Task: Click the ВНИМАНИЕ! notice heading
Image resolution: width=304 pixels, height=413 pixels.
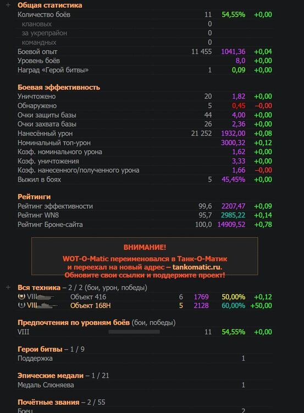Action: [145, 247]
